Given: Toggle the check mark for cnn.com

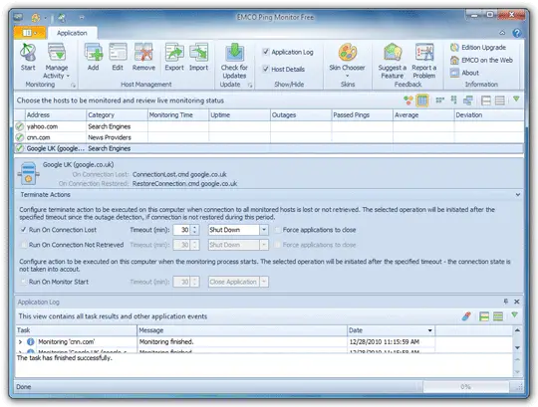Looking at the screenshot, I should pos(20,137).
